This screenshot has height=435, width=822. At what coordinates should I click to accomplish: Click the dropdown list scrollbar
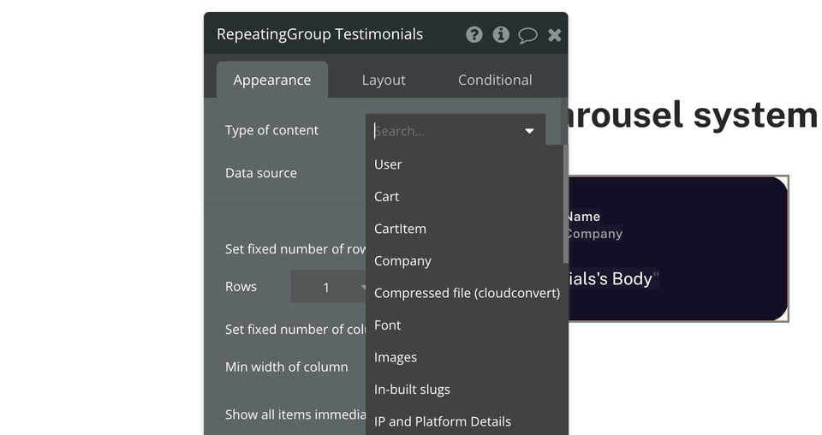(565, 204)
